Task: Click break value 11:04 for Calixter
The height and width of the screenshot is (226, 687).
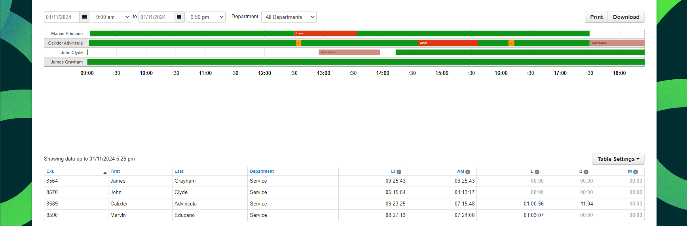Action: (586, 204)
